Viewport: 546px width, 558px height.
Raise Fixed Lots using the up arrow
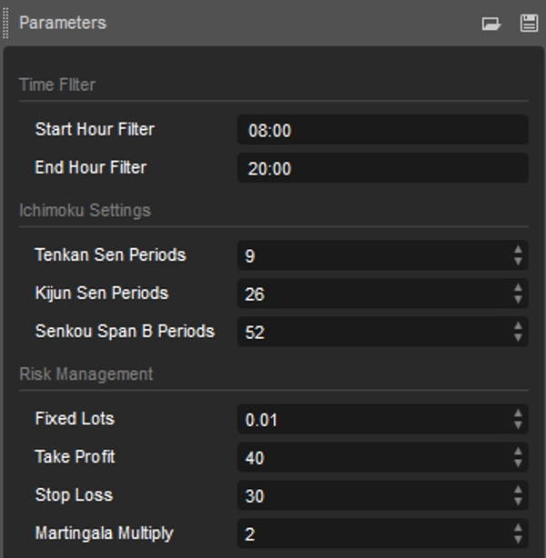[518, 414]
